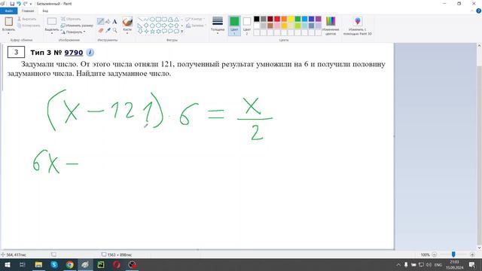Select the Line shape
482x271 pixels.
click(140, 20)
